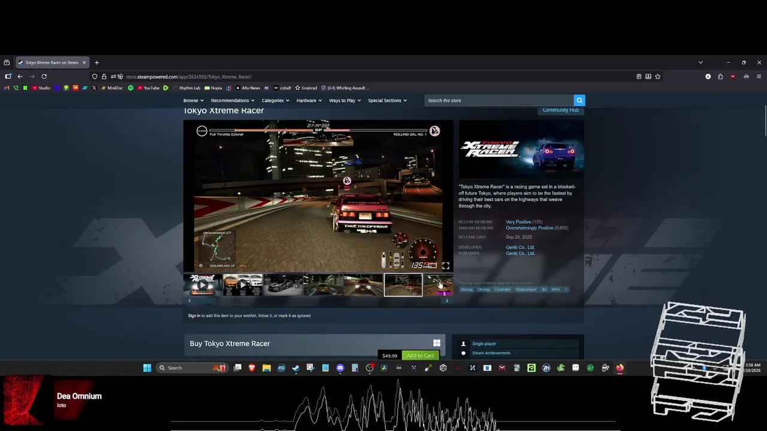This screenshot has width=767, height=431.
Task: Open the site security padlock info
Action: [x=104, y=77]
